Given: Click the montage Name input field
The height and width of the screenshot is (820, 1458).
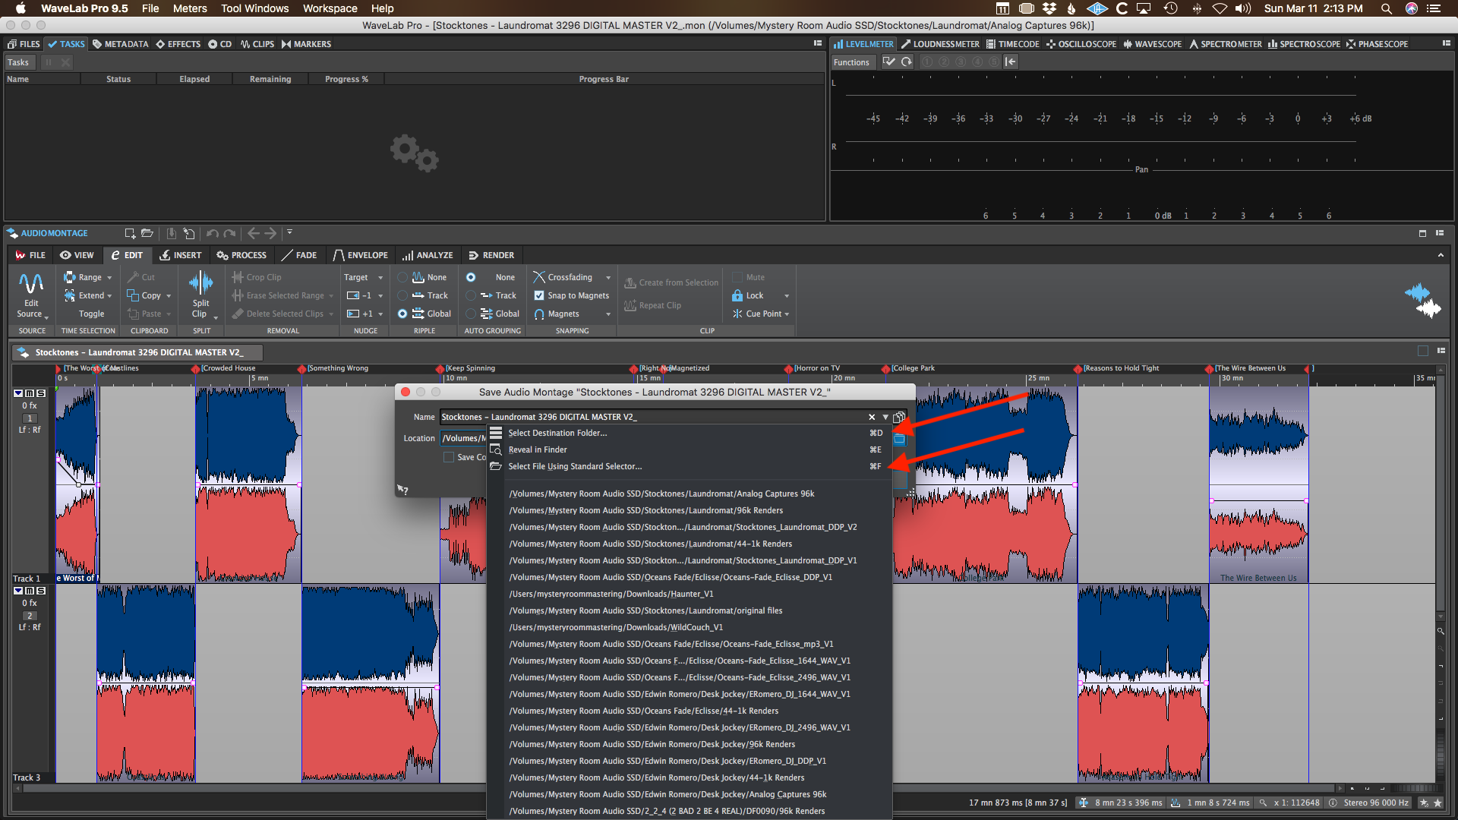Looking at the screenshot, I should click(653, 417).
